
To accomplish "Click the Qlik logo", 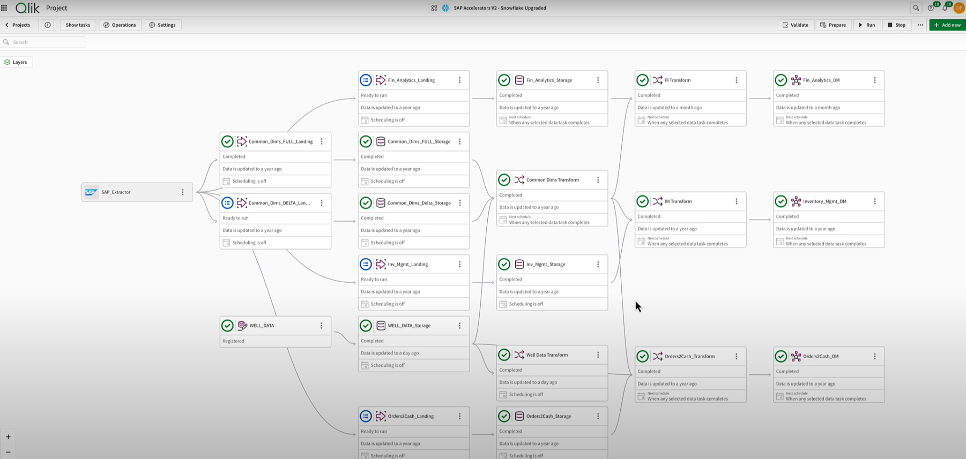I will (x=27, y=8).
